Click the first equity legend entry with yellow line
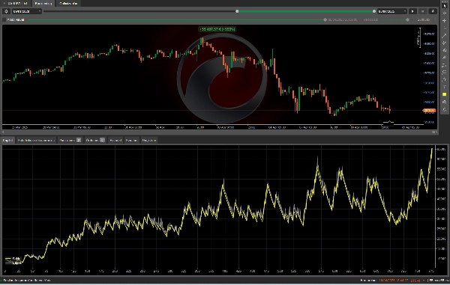The image size is (450, 285). pyautogui.click(x=13, y=259)
